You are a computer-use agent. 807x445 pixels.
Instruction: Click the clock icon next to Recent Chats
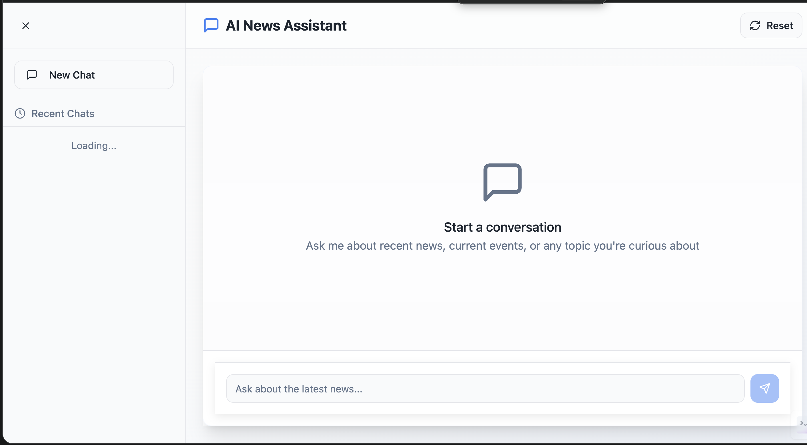click(19, 113)
